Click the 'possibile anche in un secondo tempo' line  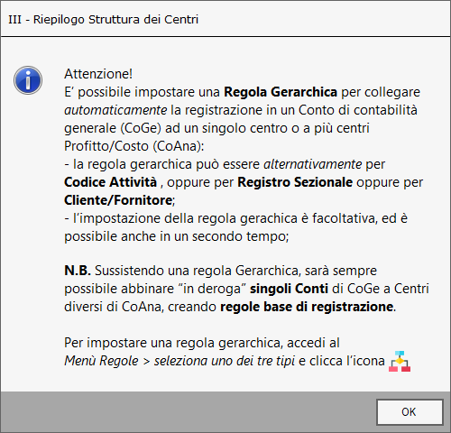coord(177,236)
